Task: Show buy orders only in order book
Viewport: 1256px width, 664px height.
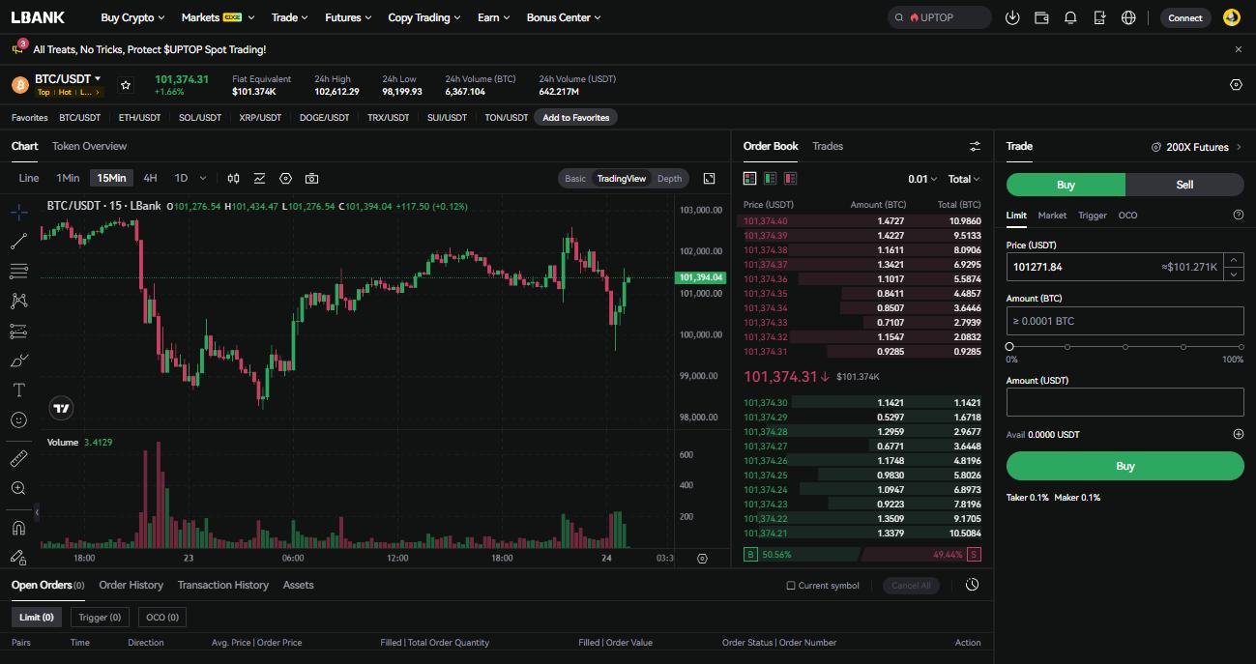Action: point(770,178)
